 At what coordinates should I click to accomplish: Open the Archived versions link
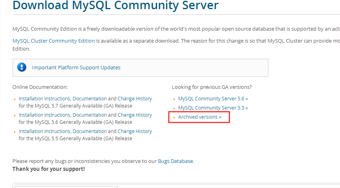point(199,117)
